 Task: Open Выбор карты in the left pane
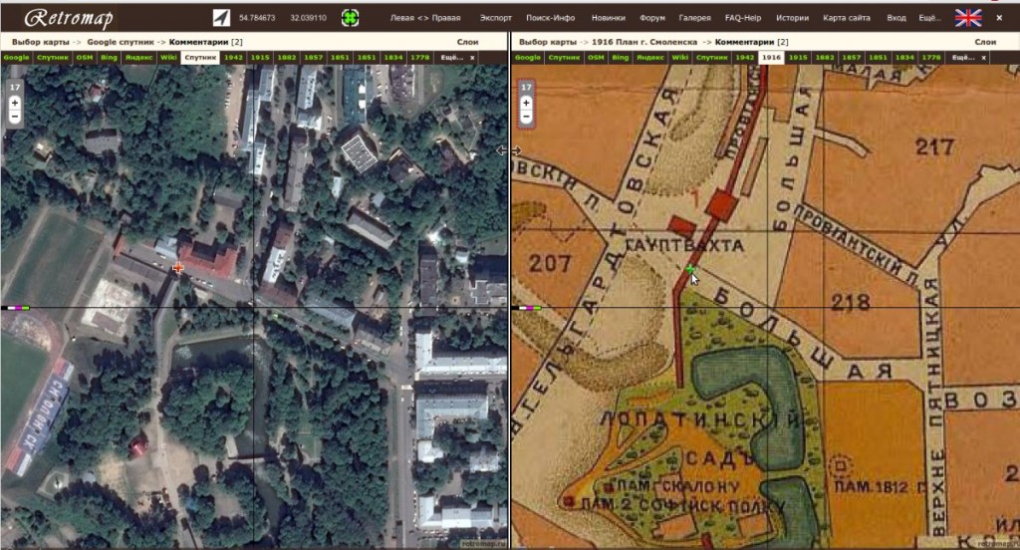40,42
